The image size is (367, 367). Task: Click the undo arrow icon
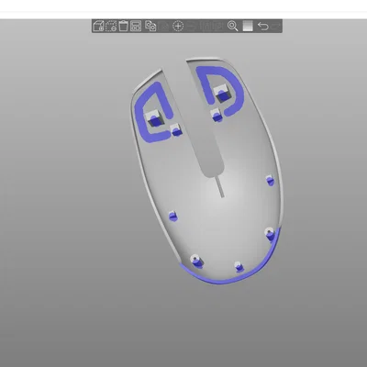(263, 26)
